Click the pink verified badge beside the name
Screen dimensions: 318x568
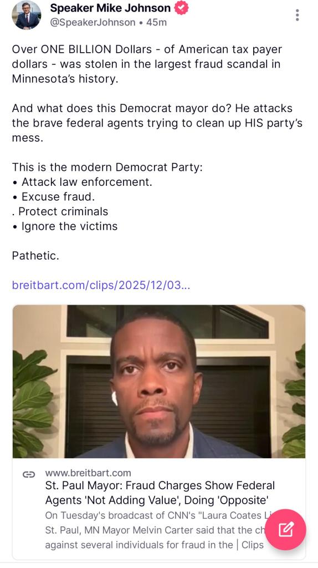tap(181, 8)
